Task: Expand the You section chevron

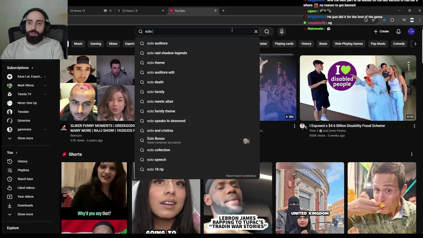Action: [17, 153]
